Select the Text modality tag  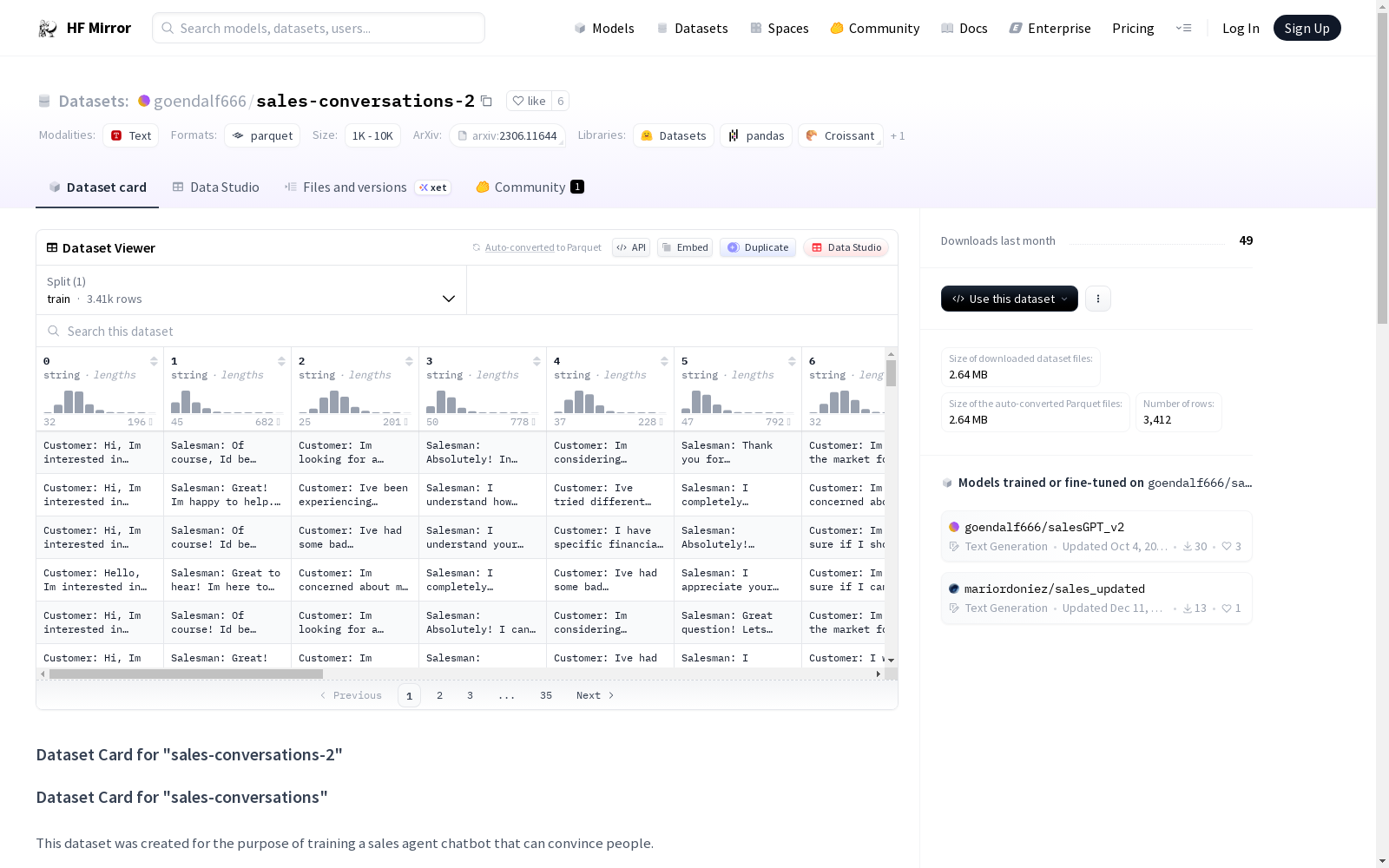[x=130, y=135]
